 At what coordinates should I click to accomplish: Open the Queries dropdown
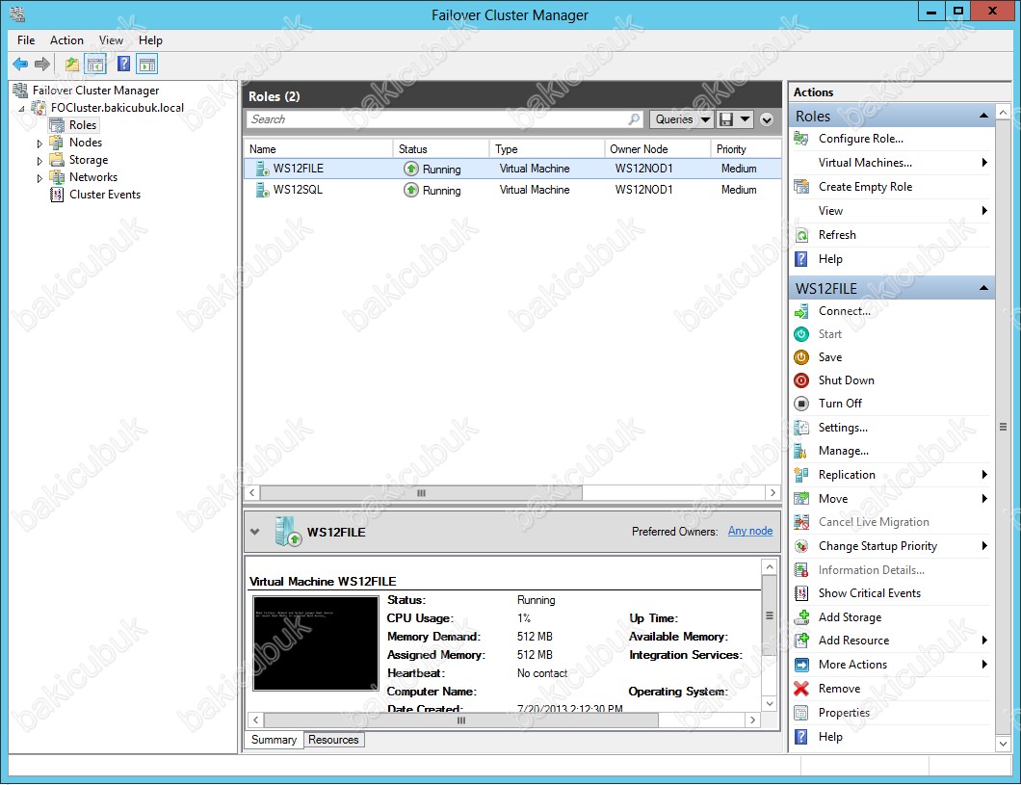click(680, 119)
